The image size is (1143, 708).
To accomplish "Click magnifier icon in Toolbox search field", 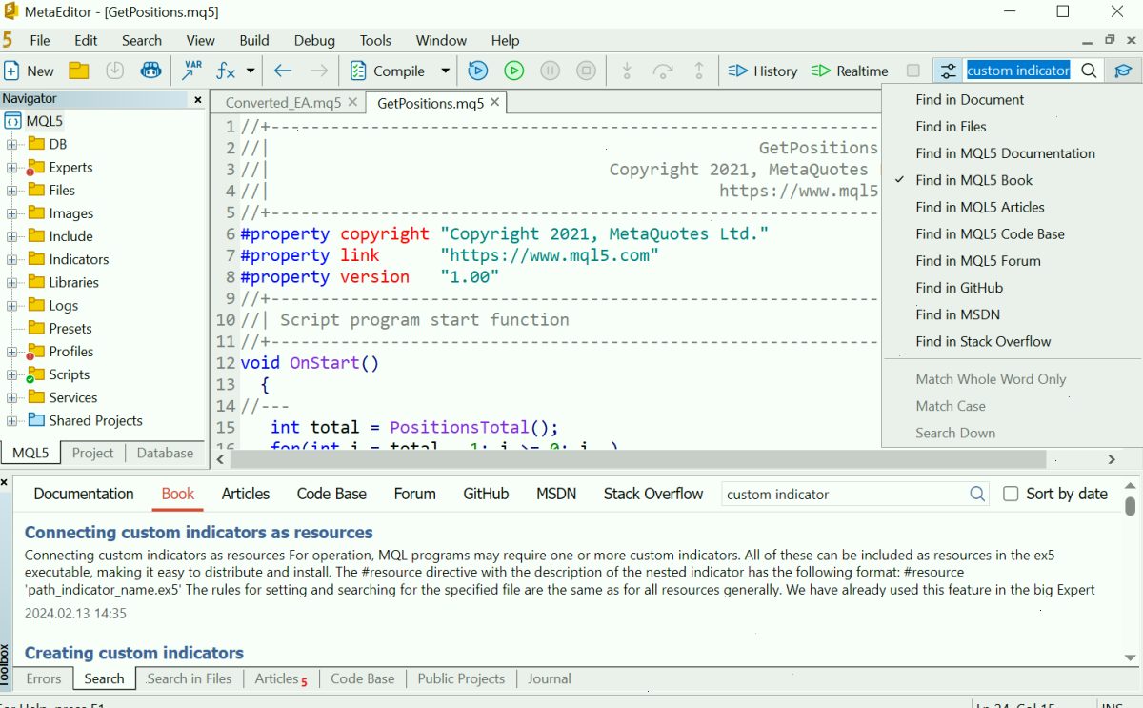I will coord(977,494).
